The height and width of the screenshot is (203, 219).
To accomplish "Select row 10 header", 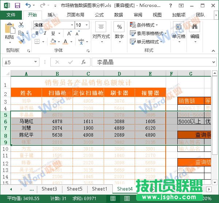I will point(5,149).
